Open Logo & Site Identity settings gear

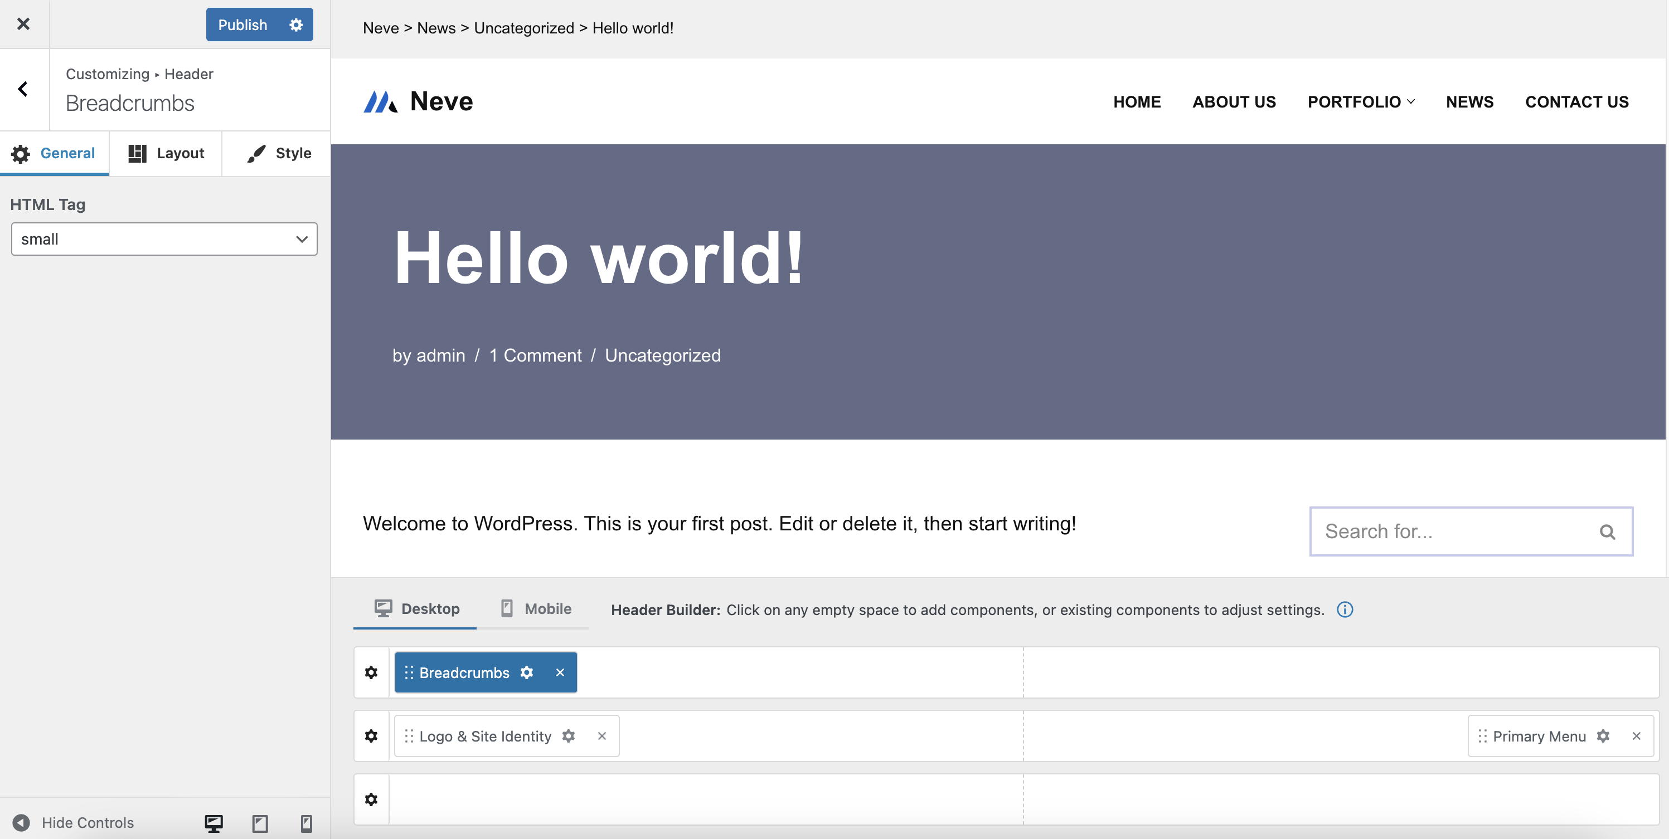click(x=568, y=735)
